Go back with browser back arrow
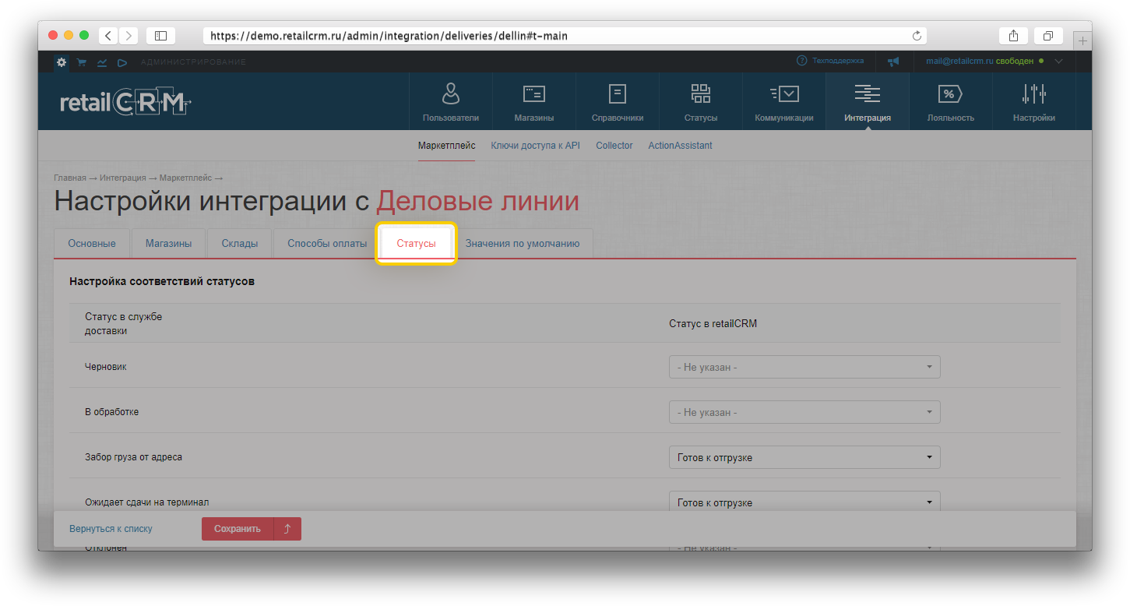1130x606 pixels. tap(107, 36)
